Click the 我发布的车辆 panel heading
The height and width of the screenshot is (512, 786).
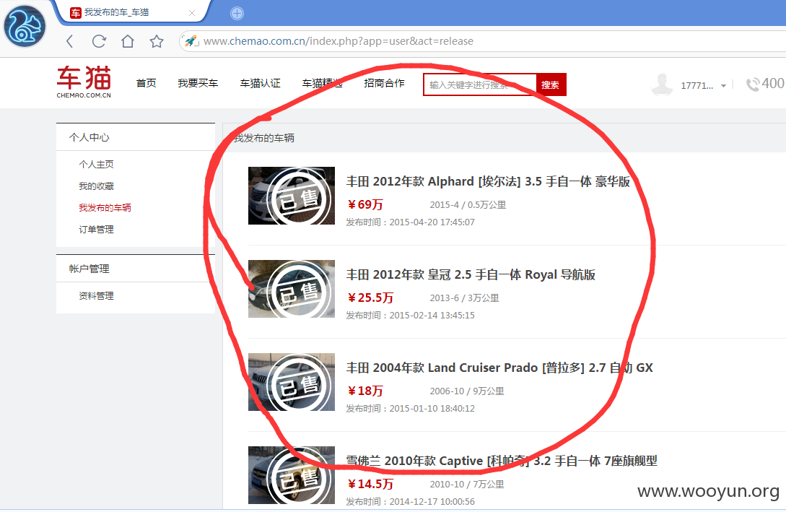click(264, 138)
